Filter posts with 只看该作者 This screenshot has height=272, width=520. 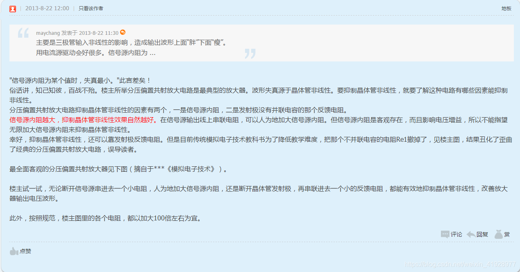click(x=91, y=9)
